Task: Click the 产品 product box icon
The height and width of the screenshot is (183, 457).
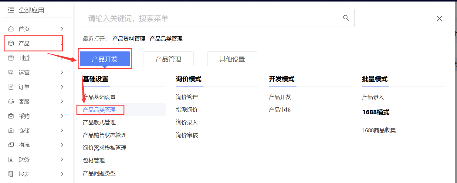Action: (x=11, y=43)
